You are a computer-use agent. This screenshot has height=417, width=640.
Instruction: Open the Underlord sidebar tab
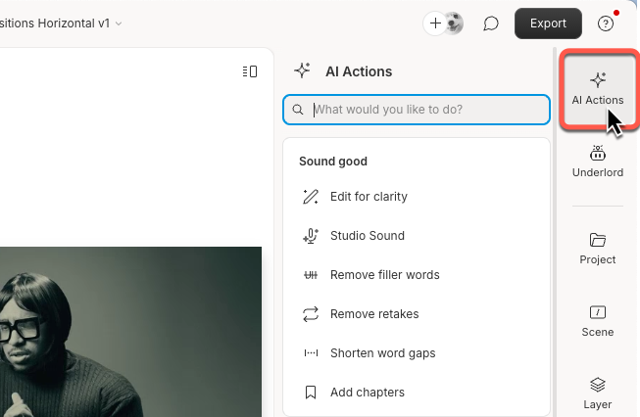tap(598, 162)
